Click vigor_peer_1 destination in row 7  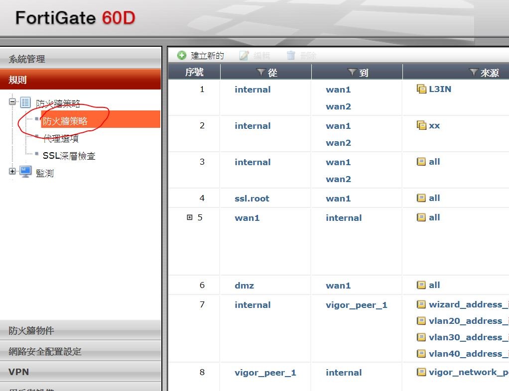[x=357, y=305]
